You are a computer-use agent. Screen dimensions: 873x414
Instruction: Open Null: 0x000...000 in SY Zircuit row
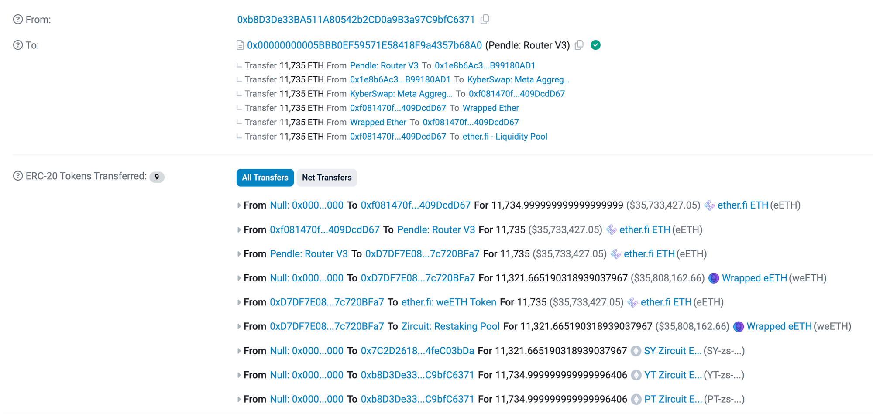point(306,351)
